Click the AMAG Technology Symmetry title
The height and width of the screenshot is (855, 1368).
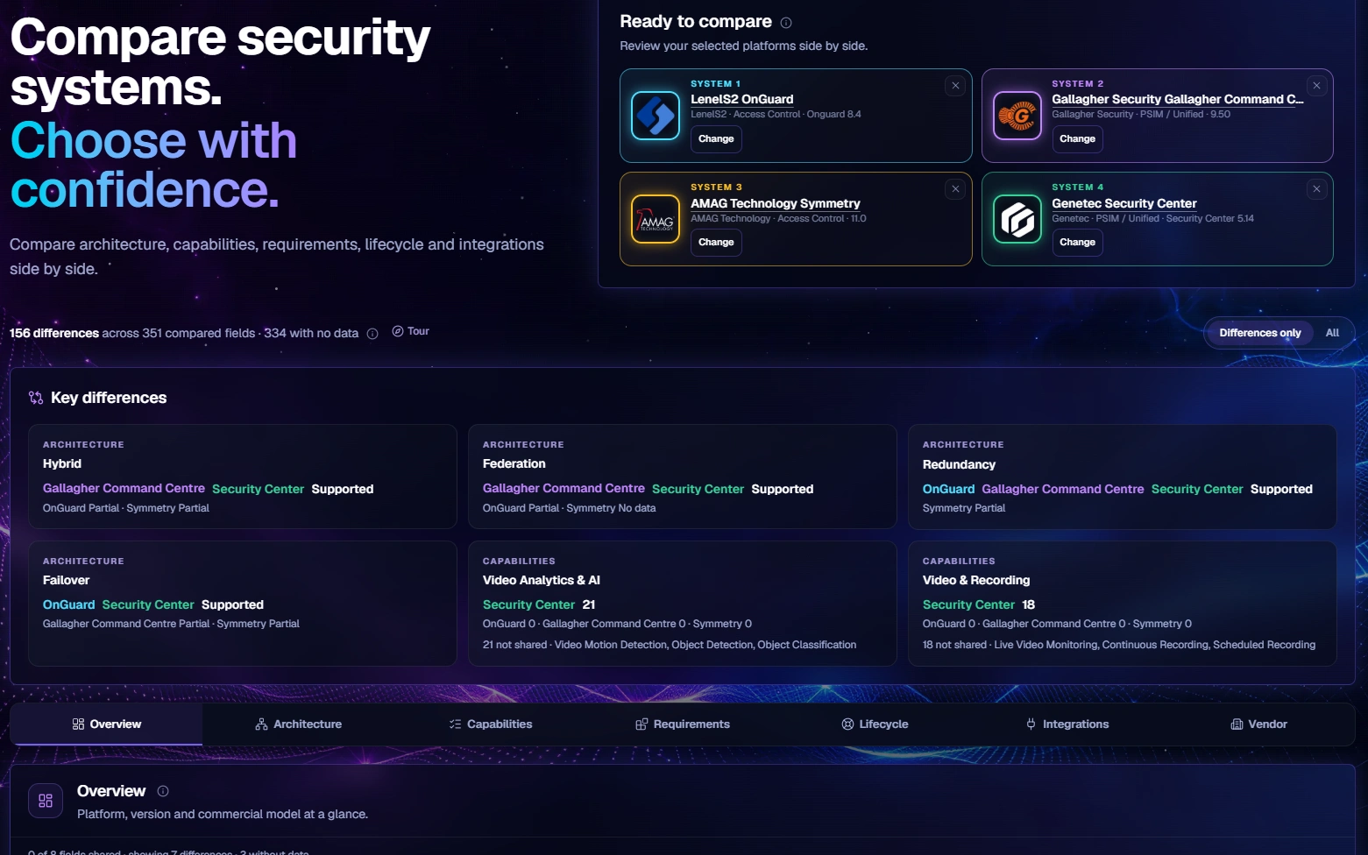coord(776,203)
